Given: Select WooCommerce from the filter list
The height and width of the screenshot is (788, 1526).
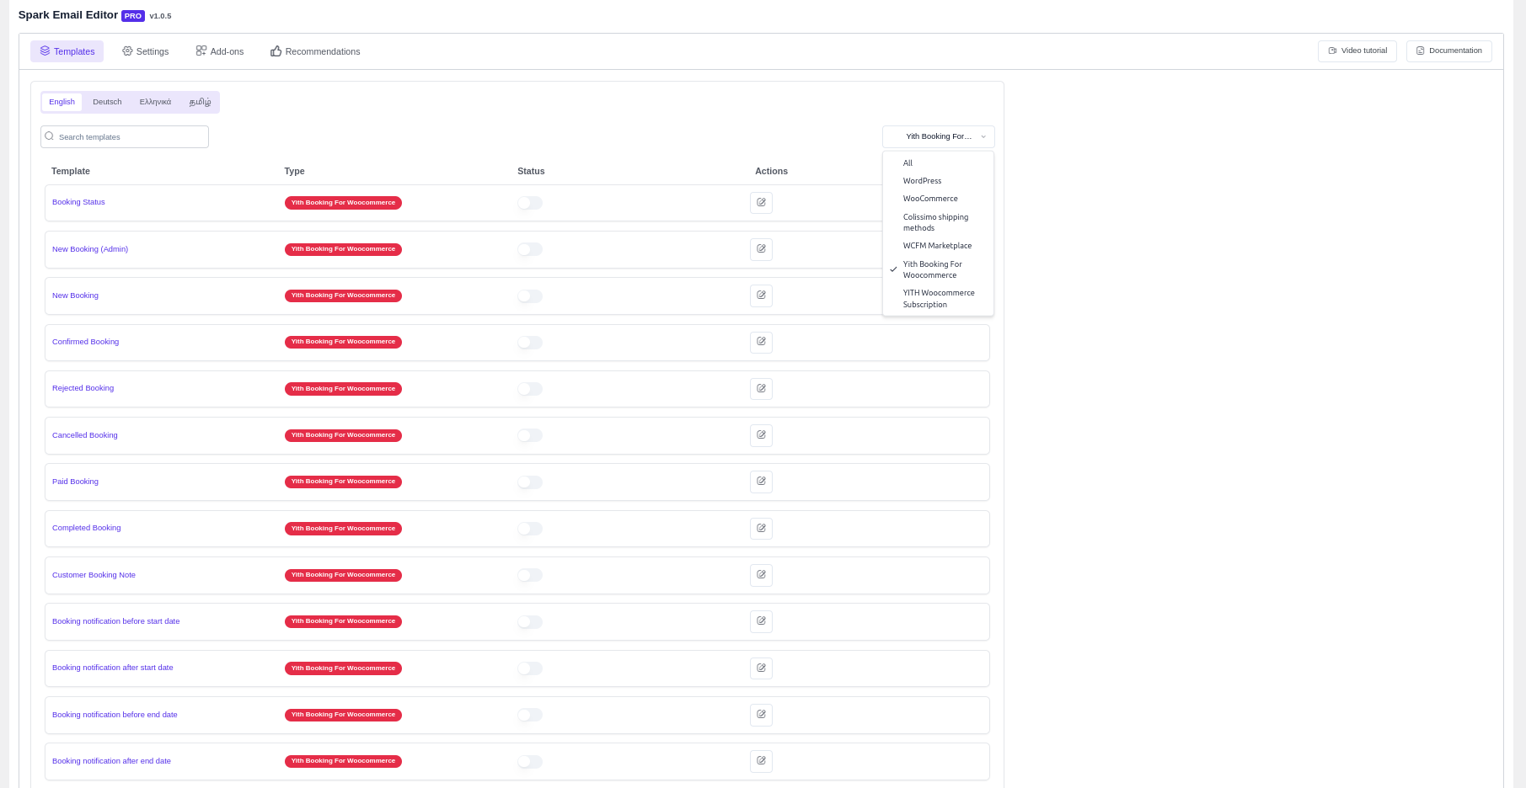Looking at the screenshot, I should (x=930, y=199).
